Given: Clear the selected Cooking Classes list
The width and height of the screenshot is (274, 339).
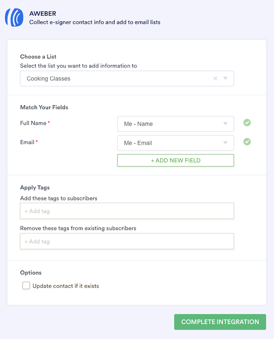Looking at the screenshot, I should (x=215, y=78).
